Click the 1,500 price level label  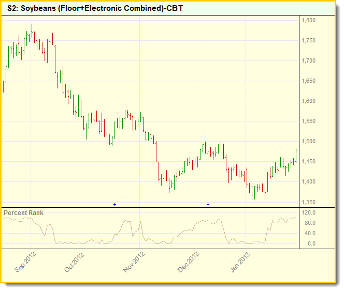click(308, 142)
